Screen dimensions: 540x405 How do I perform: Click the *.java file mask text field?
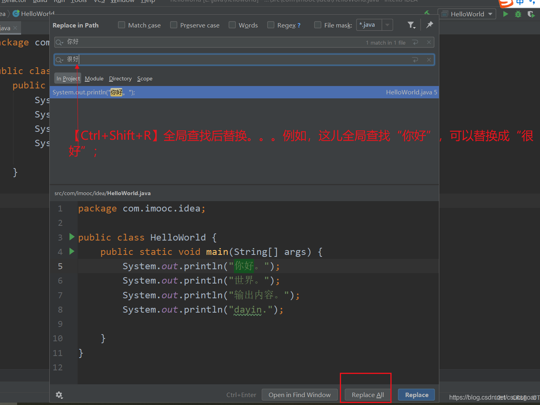[369, 25]
